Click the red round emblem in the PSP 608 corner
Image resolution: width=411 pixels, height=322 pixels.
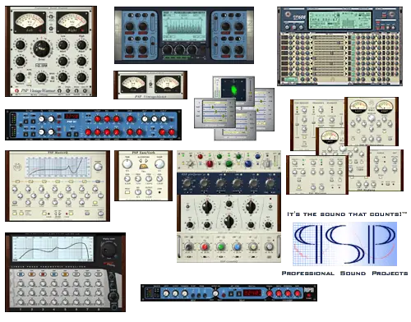pyautogui.click(x=288, y=14)
